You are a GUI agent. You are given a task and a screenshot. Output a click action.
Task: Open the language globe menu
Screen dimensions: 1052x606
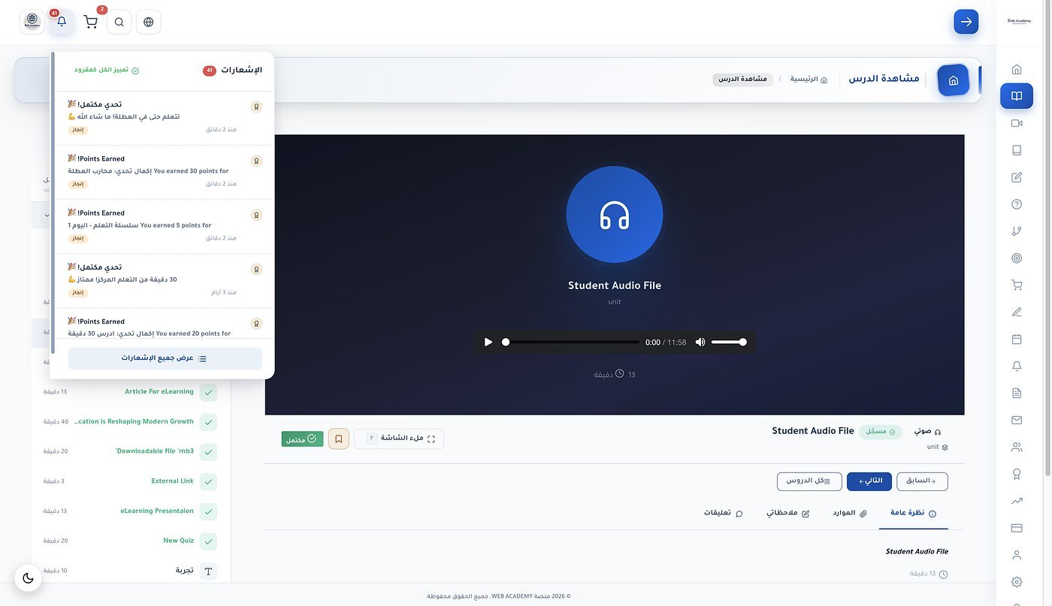coord(148,22)
